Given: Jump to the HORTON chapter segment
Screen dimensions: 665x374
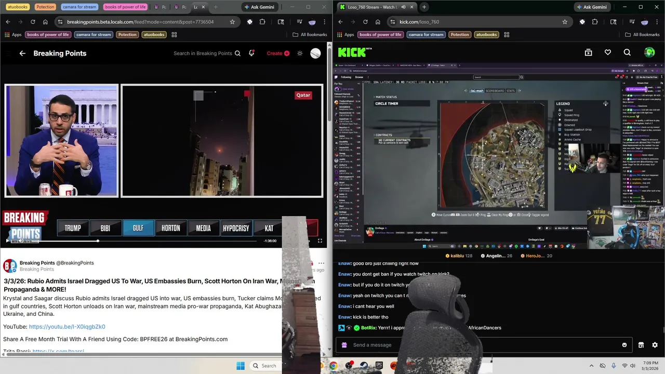Looking at the screenshot, I should point(170,228).
